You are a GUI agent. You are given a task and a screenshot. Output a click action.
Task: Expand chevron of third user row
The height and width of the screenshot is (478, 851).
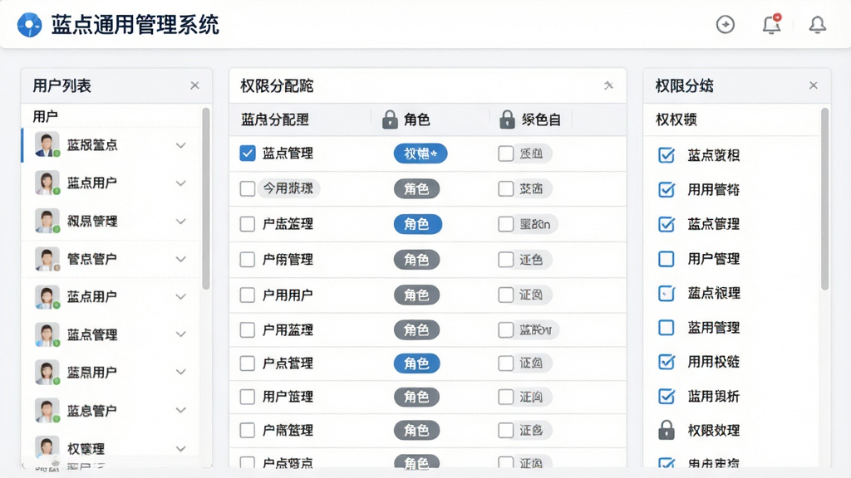pyautogui.click(x=180, y=221)
